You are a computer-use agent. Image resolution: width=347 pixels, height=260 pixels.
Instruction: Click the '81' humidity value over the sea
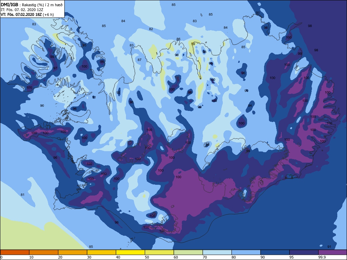22,194
